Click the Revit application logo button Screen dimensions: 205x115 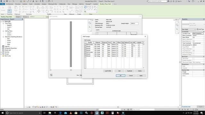click(1, 1)
